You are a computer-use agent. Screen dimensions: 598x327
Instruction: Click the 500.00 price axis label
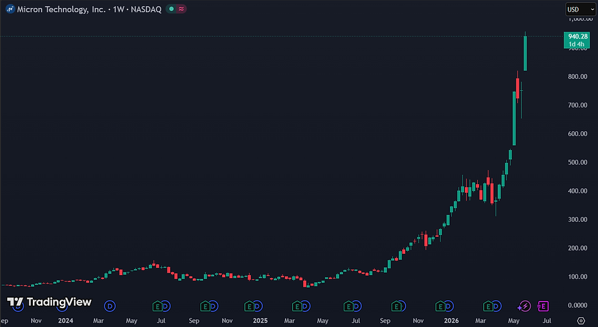[577, 162]
